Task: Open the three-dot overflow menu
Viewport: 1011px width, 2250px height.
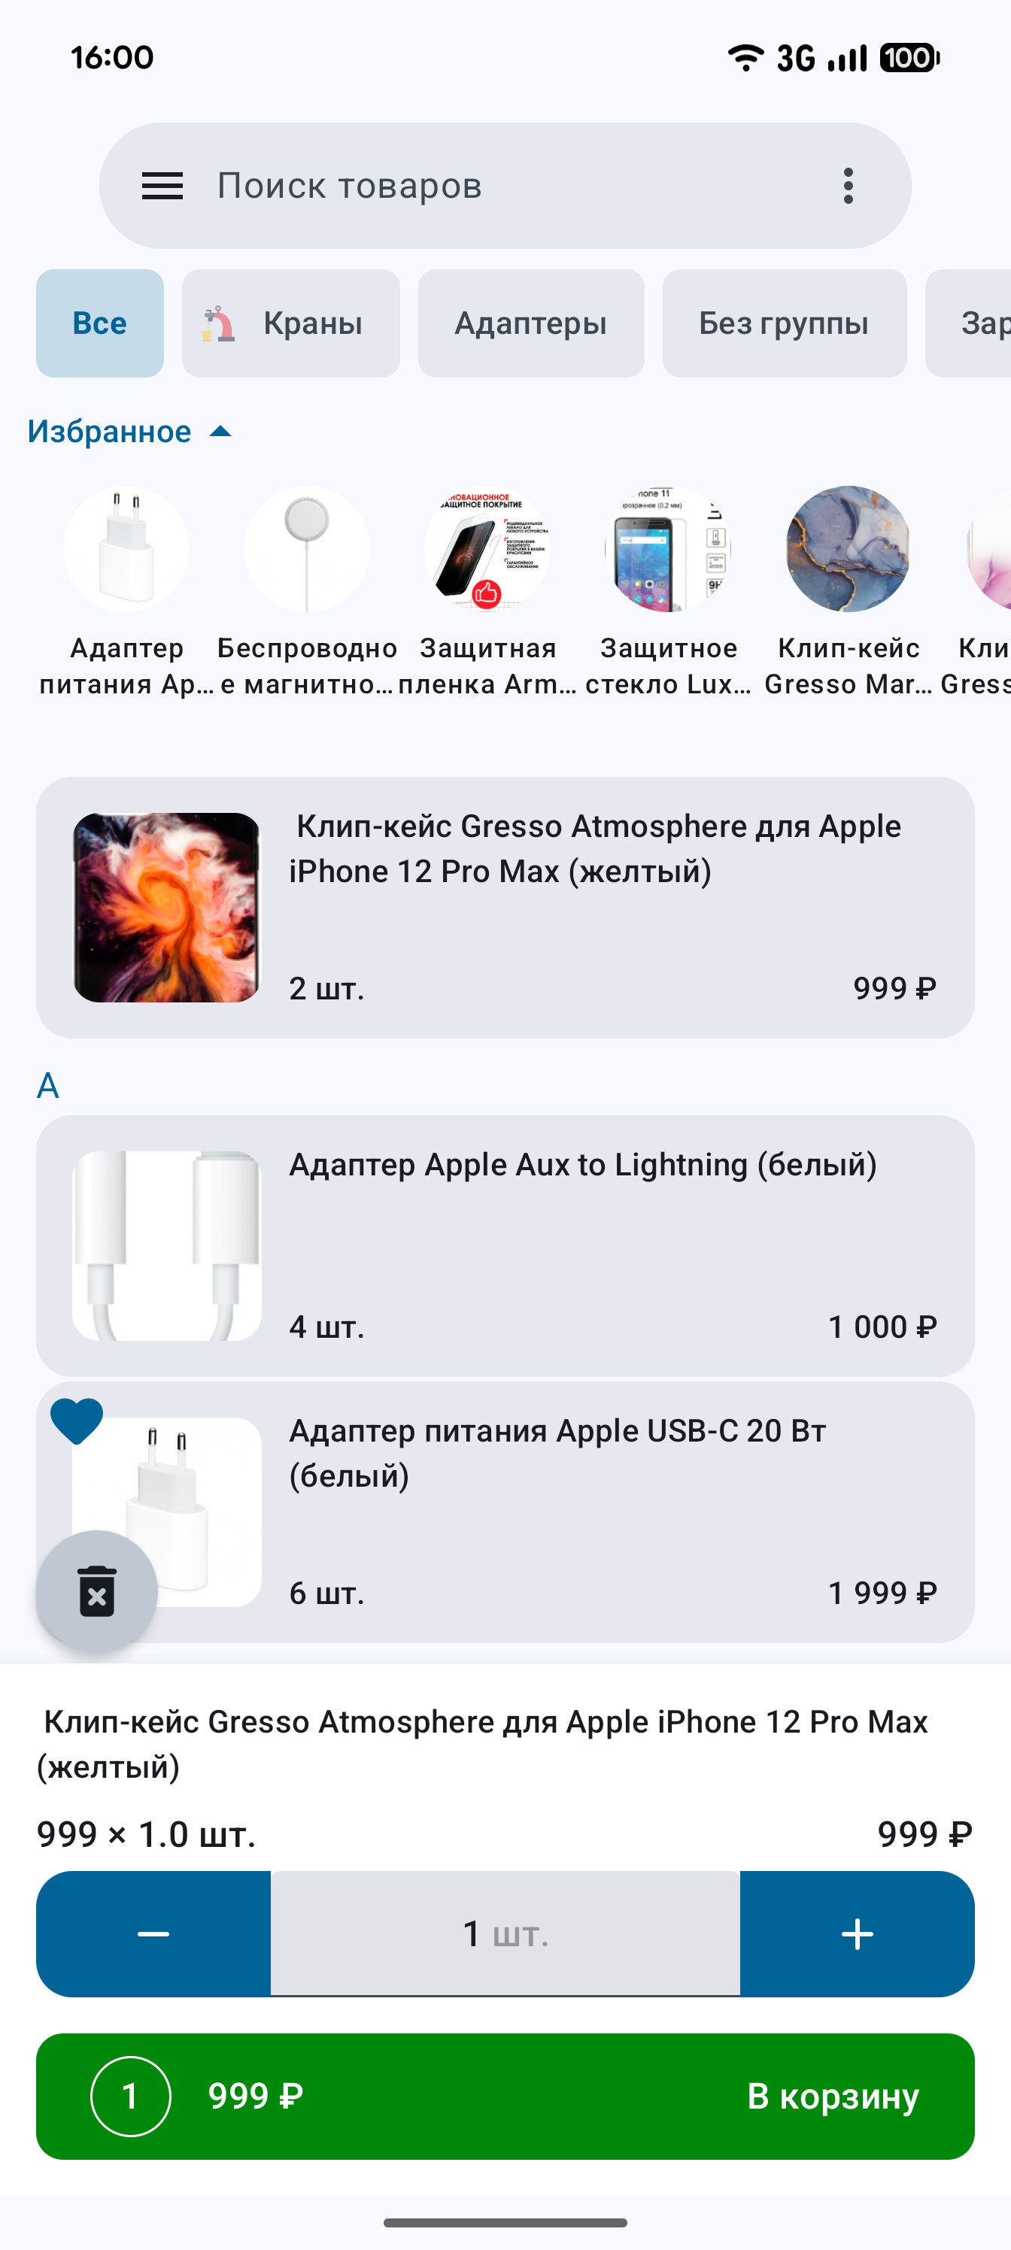Action: (848, 186)
